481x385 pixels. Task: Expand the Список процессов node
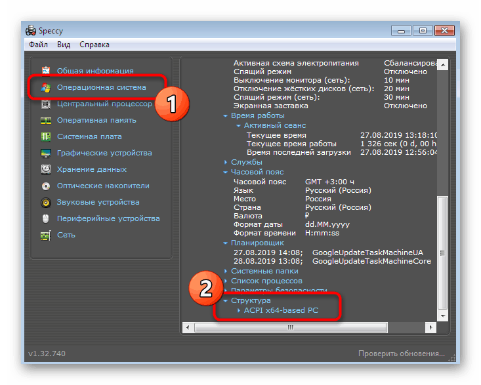click(226, 281)
